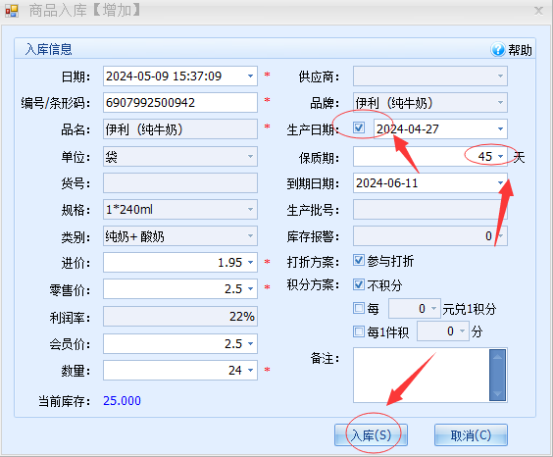Enable the 每…元兑1积分 checkbox
The image size is (553, 457).
[x=359, y=308]
